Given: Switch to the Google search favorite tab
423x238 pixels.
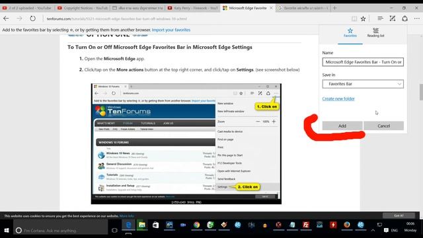Looking at the screenshot, I should point(303,8).
